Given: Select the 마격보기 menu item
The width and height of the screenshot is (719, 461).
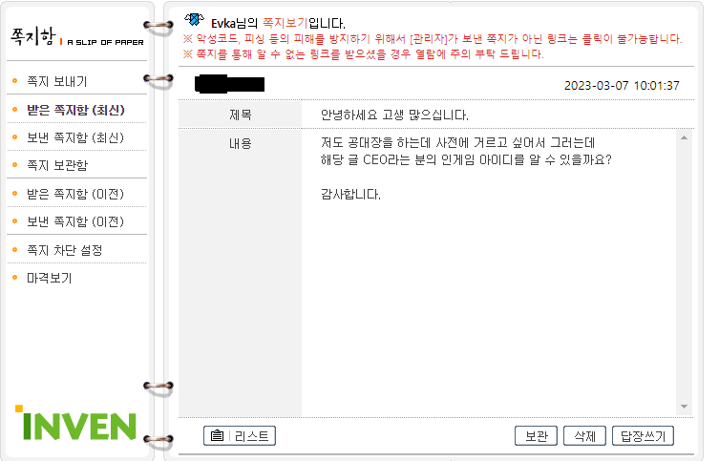Looking at the screenshot, I should point(50,278).
